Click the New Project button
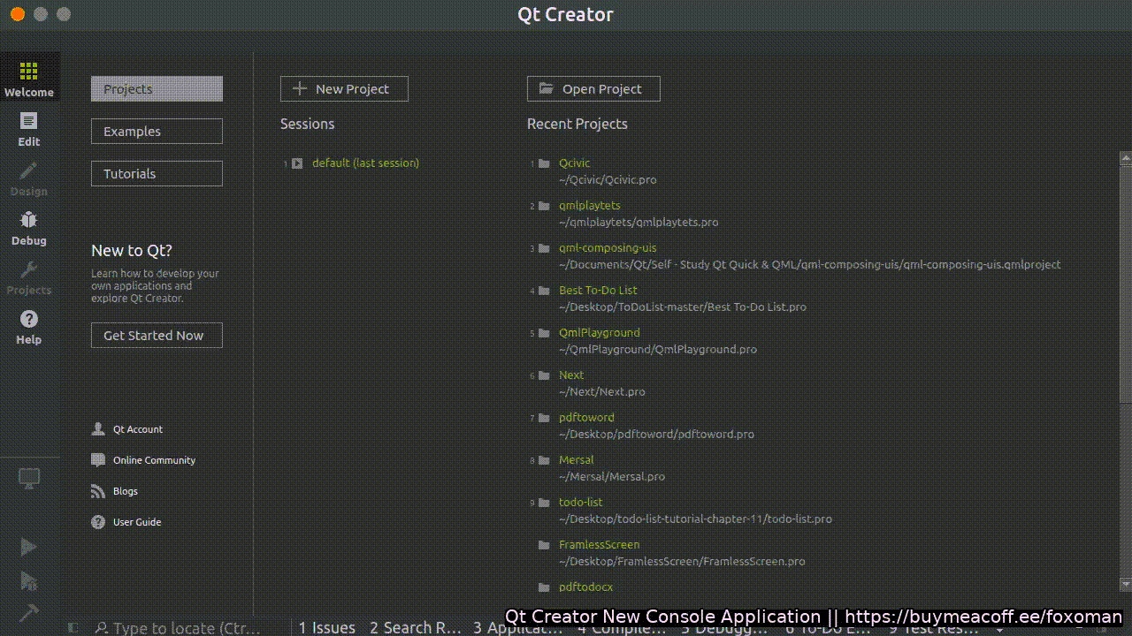The height and width of the screenshot is (636, 1132). (x=344, y=89)
